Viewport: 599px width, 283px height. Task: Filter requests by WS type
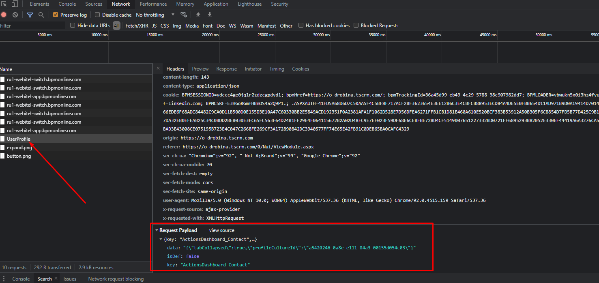point(232,26)
